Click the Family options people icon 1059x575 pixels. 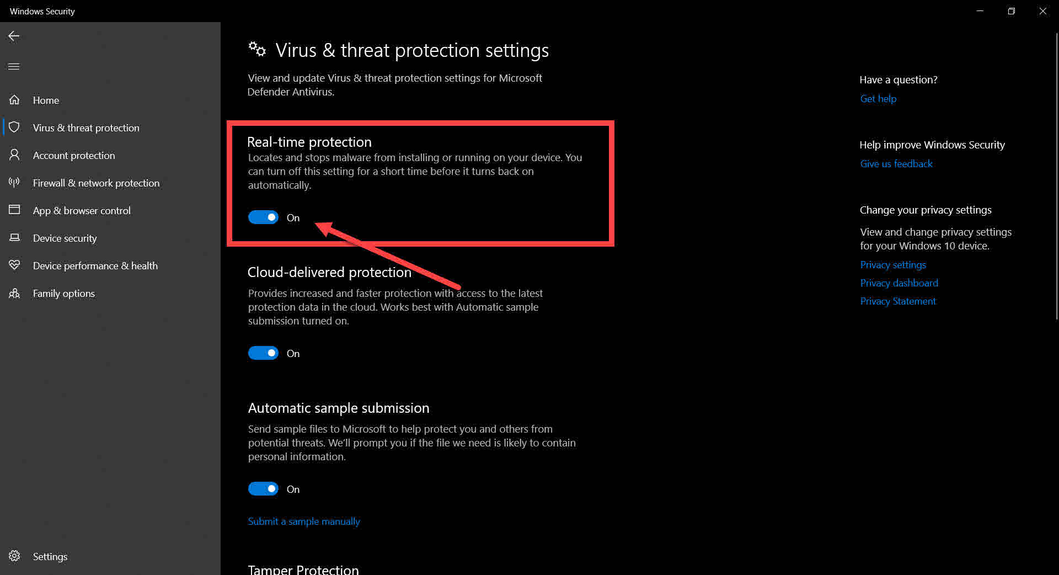tap(14, 293)
